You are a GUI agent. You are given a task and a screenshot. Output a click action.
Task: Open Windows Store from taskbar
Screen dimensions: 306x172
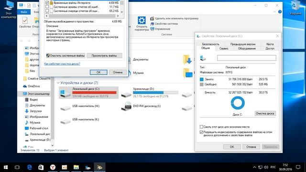(41, 167)
